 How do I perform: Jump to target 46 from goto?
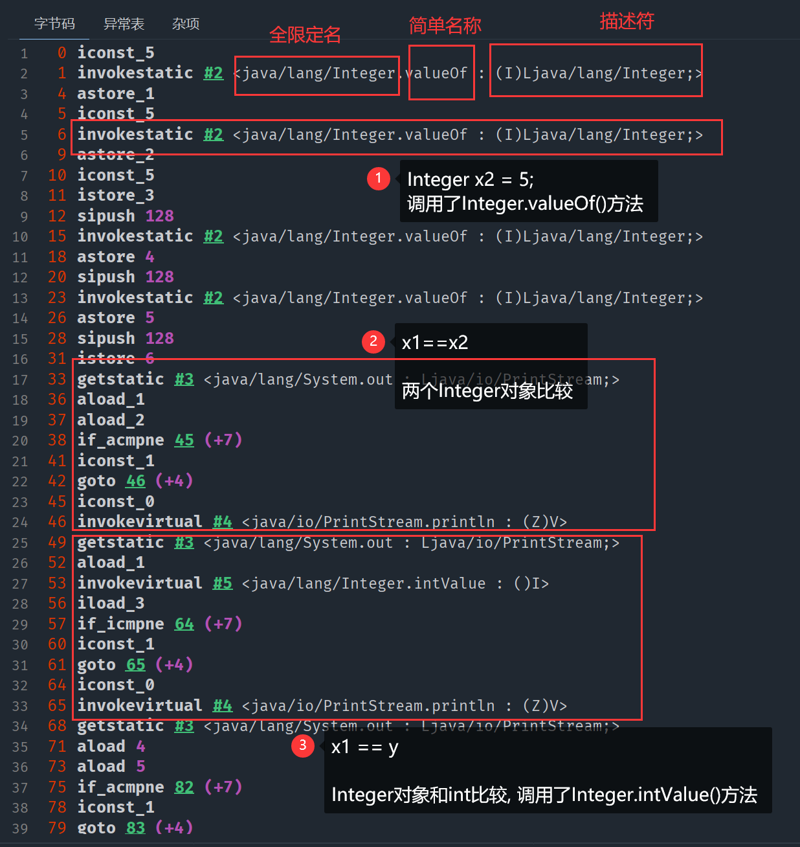tap(136, 481)
